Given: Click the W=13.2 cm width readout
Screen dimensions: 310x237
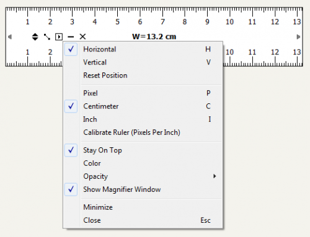Looking at the screenshot, I should (154, 37).
